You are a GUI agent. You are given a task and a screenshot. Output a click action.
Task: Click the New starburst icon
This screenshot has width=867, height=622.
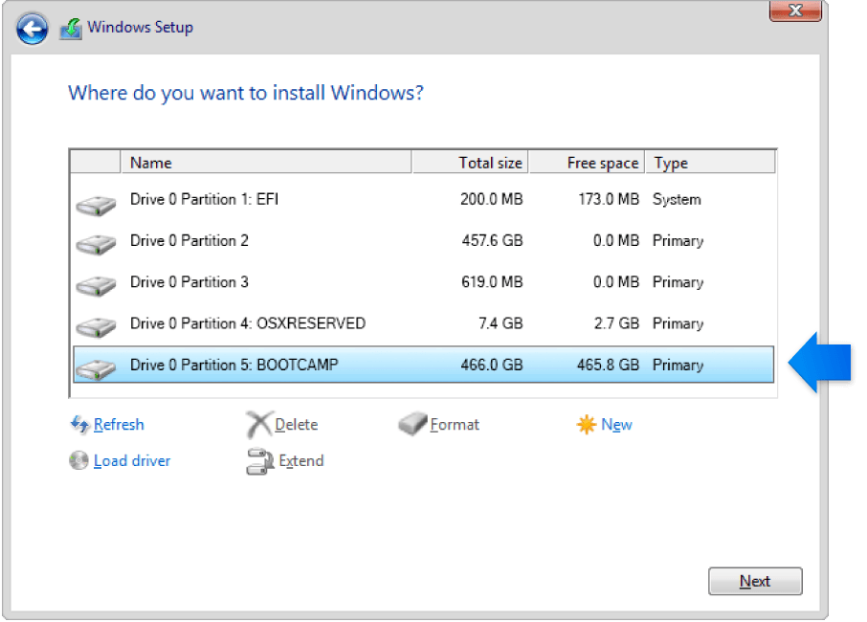pos(586,425)
